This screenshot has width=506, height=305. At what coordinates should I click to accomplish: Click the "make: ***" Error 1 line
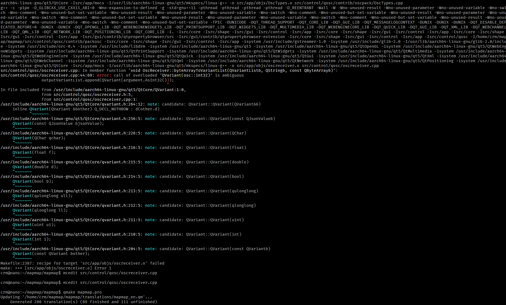click(x=56, y=268)
